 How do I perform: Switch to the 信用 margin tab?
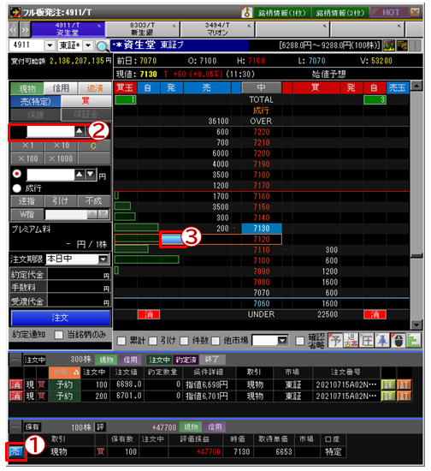click(x=61, y=88)
